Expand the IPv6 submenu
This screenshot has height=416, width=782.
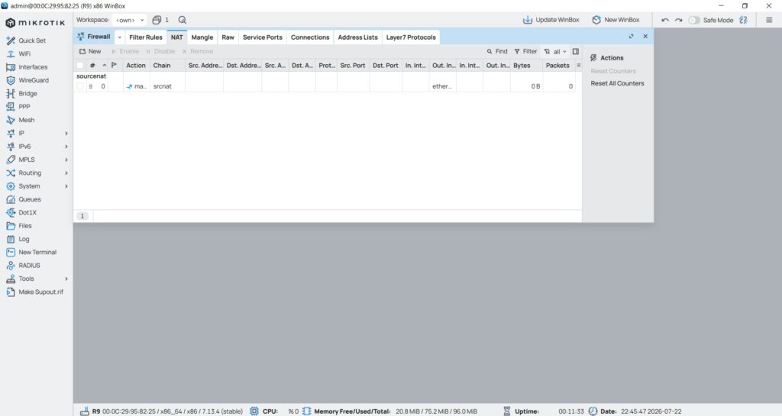66,147
